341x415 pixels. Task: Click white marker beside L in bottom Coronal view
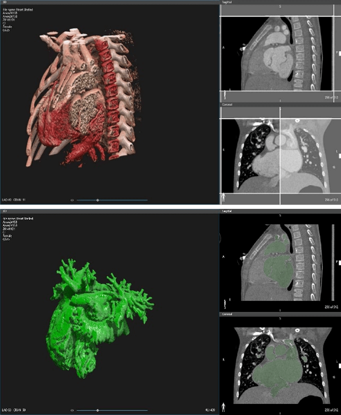pyautogui.click(x=339, y=365)
